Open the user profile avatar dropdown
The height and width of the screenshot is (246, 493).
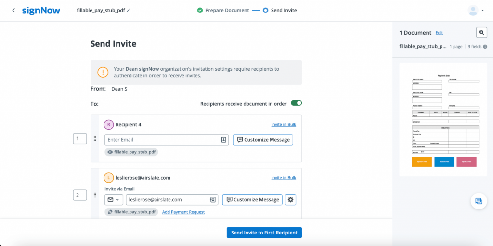476,11
